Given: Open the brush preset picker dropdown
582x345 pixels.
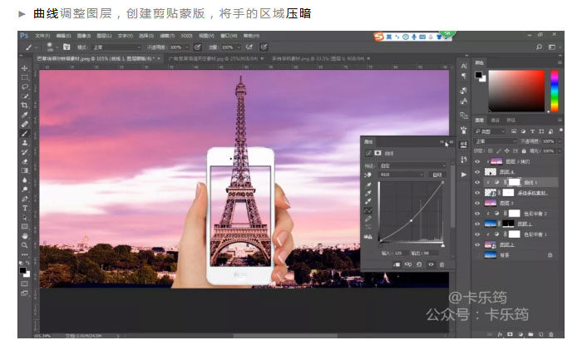Looking at the screenshot, I should point(57,47).
